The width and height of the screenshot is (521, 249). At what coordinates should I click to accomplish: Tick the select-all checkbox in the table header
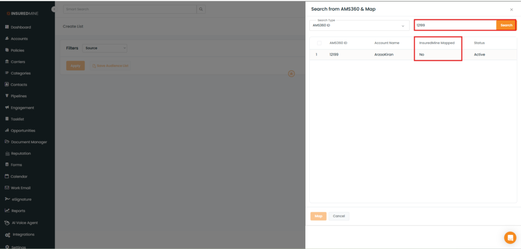point(319,43)
